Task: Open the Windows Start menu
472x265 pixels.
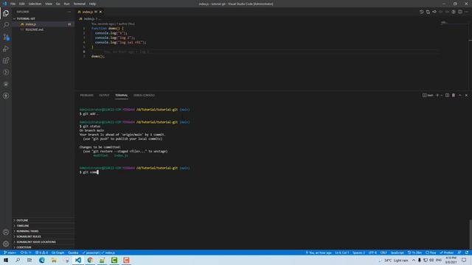Action: [6, 260]
